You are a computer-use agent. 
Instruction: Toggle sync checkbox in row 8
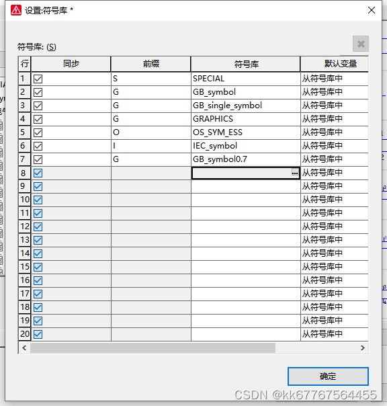[x=38, y=173]
